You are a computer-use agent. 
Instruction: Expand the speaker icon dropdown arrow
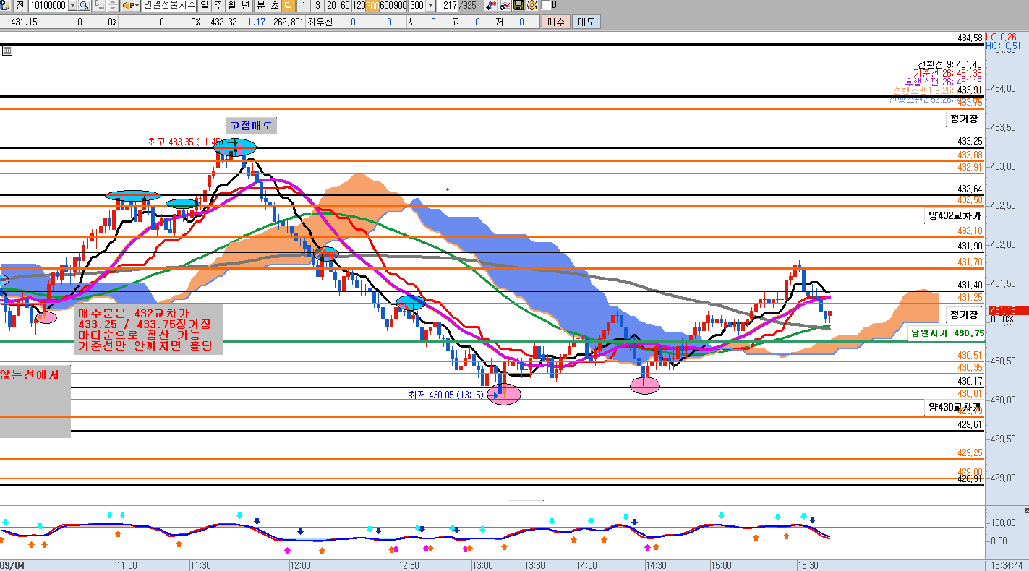137,6
